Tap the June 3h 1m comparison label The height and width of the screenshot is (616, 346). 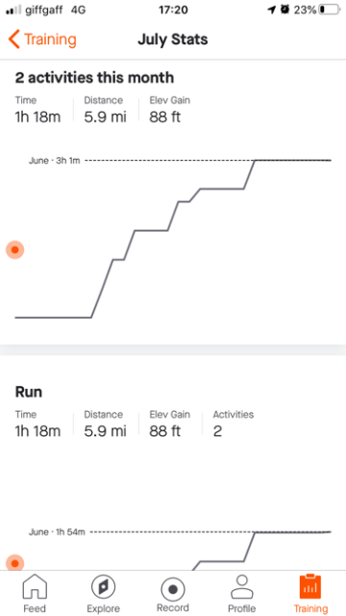54,161
